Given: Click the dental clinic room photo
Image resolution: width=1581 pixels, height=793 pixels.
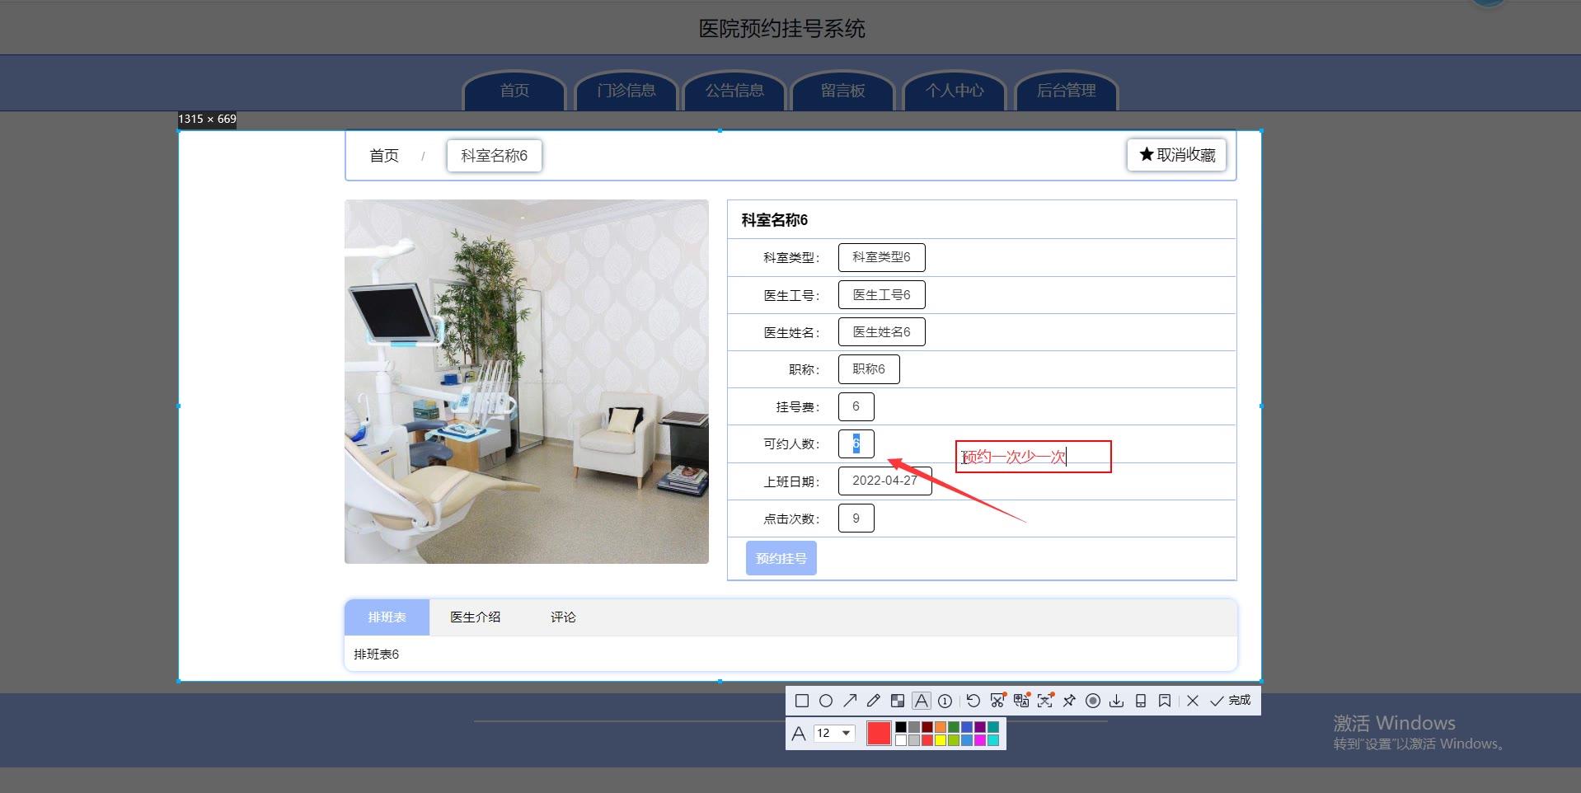Looking at the screenshot, I should point(527,382).
